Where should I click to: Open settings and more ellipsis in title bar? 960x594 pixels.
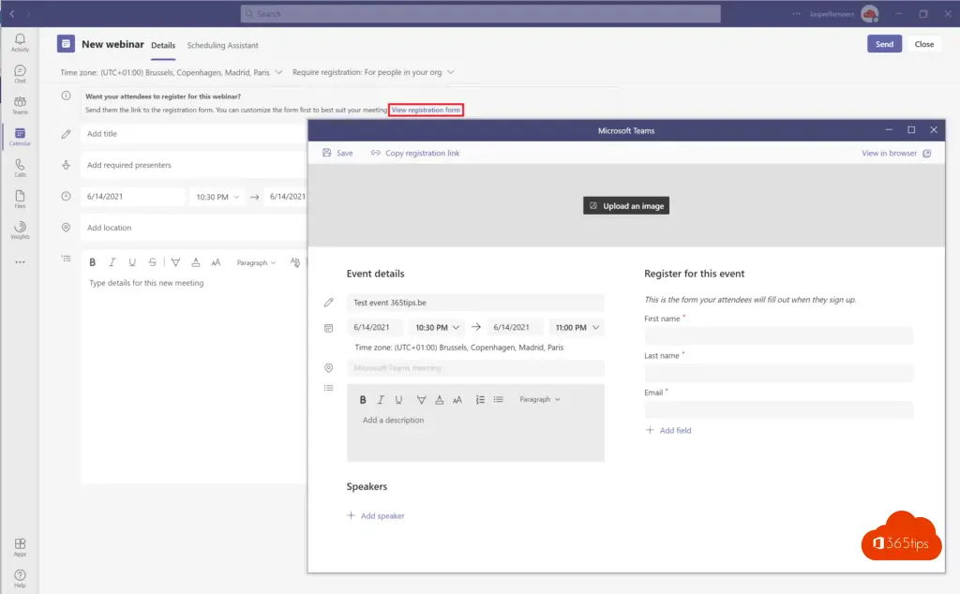tap(796, 13)
